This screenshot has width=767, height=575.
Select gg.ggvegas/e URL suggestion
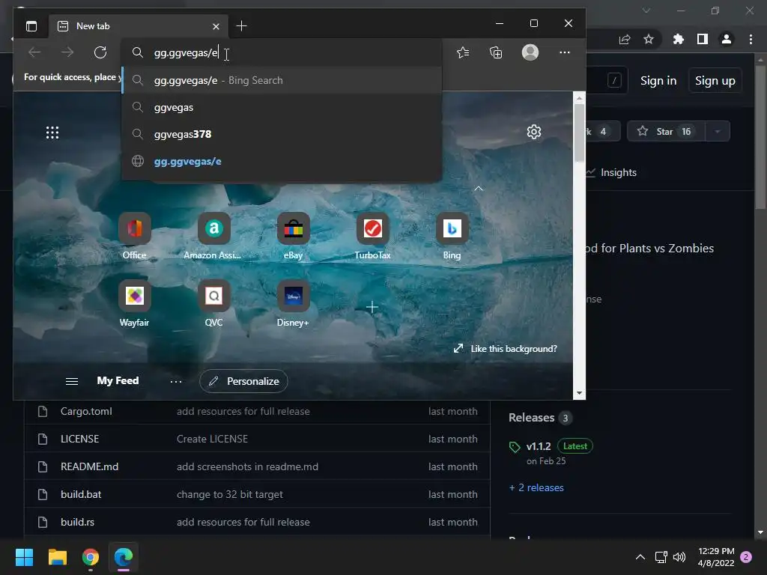(282, 162)
